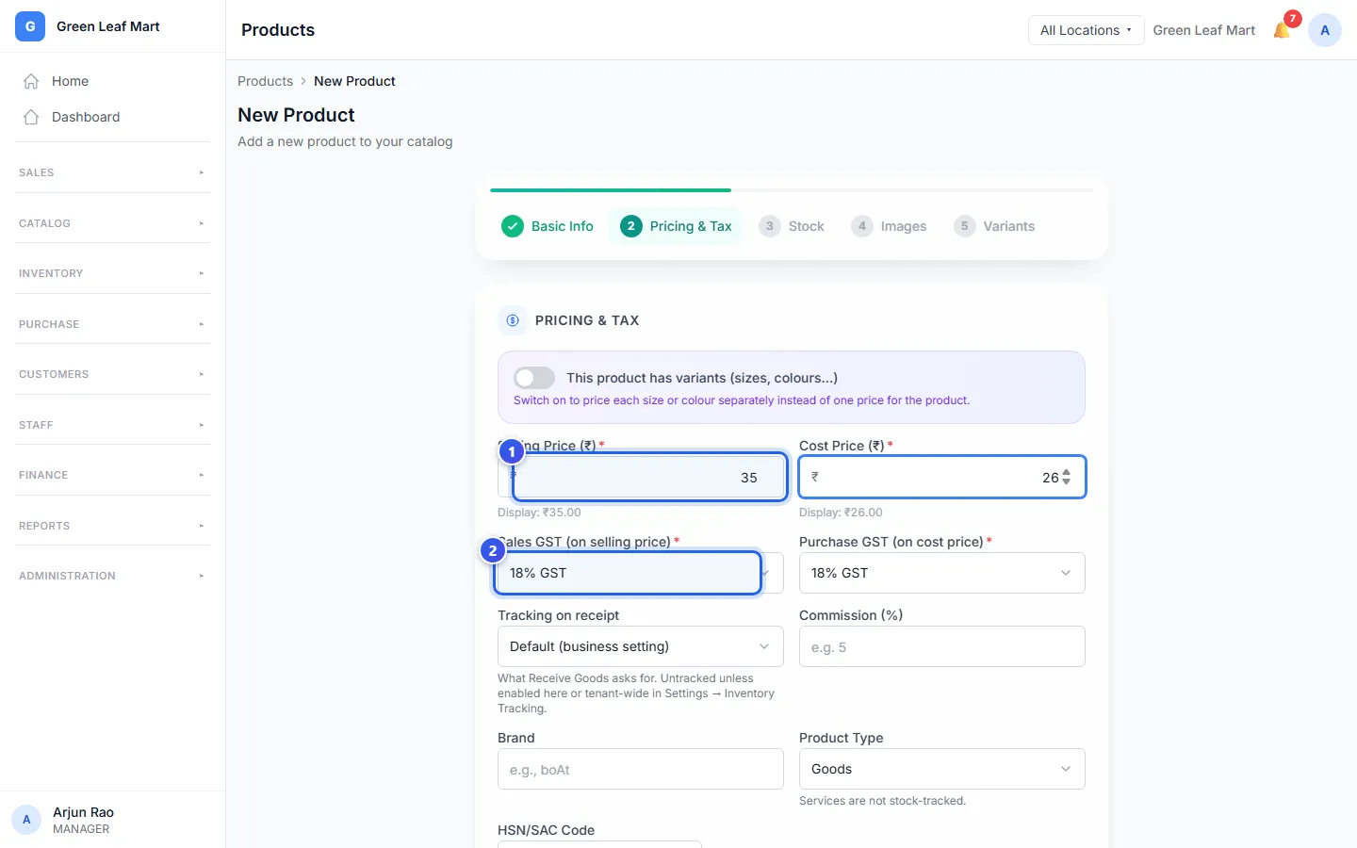1357x848 pixels.
Task: Click the Basic Info green checkmark icon
Action: (513, 226)
